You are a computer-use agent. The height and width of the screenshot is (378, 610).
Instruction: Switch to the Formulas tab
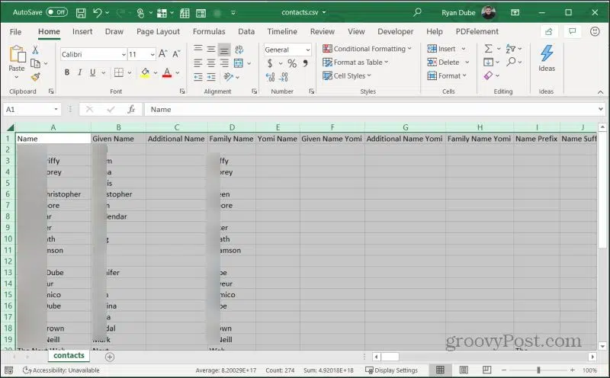(209, 31)
